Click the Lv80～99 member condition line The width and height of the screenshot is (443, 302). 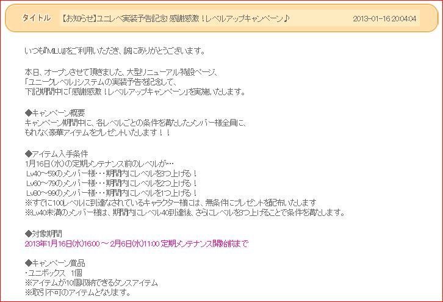tap(110, 193)
